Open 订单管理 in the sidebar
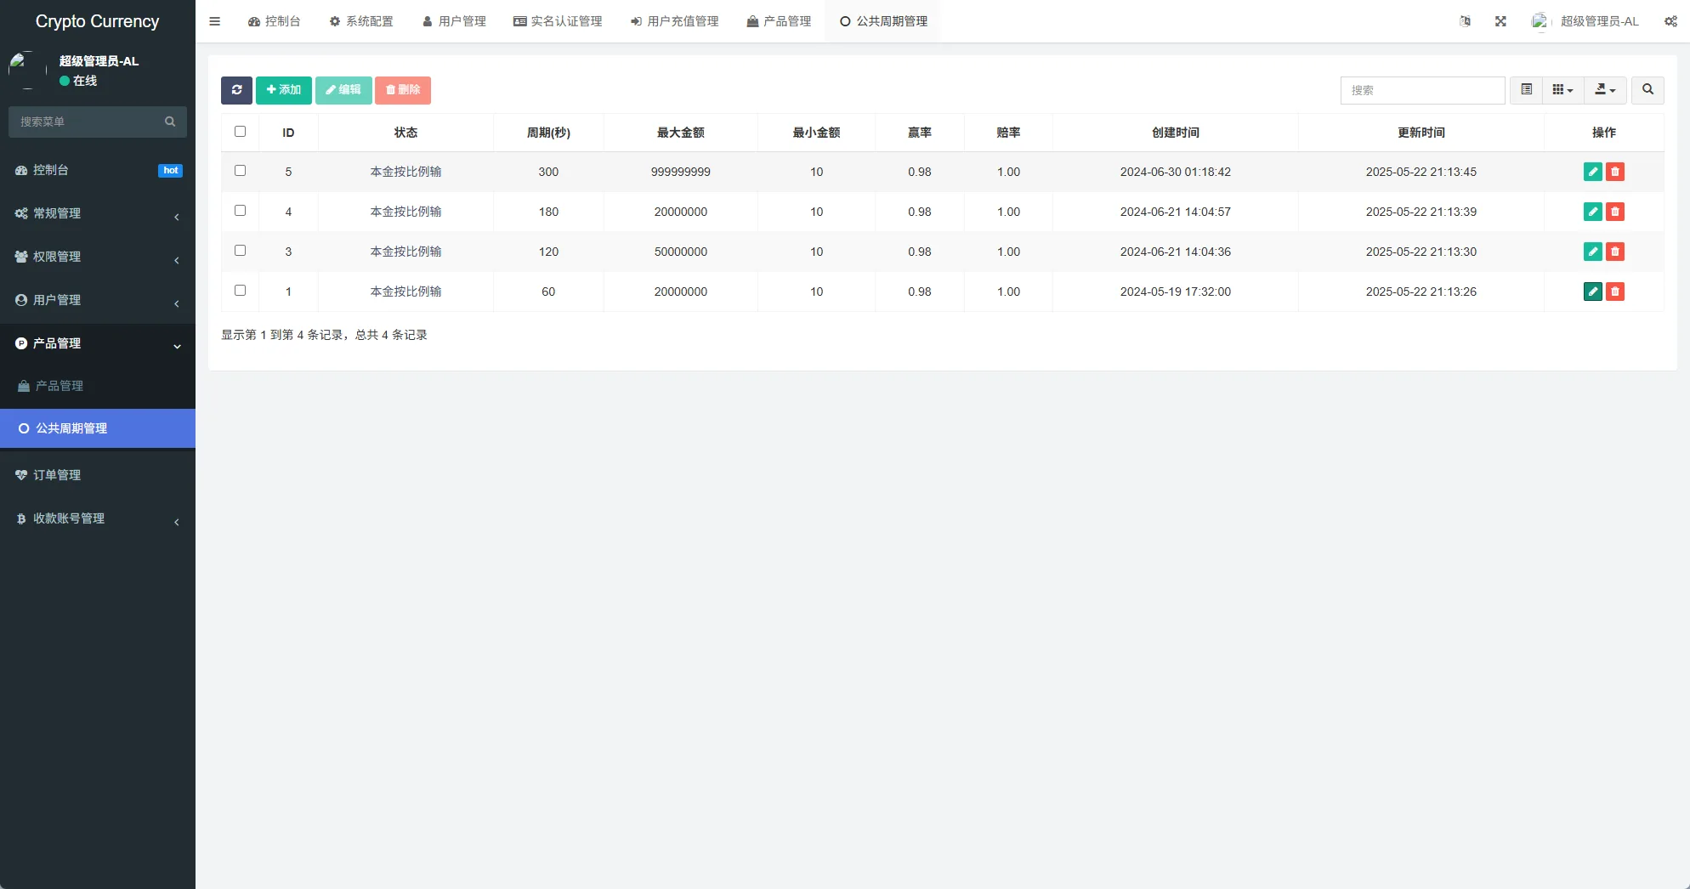 57,475
